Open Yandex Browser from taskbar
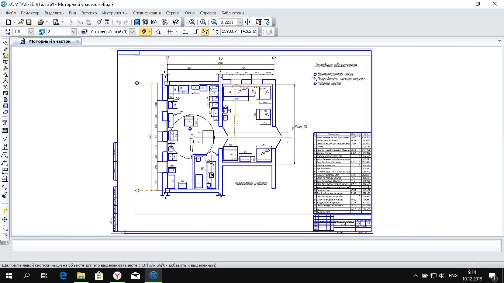The image size is (504, 283). pos(117,275)
